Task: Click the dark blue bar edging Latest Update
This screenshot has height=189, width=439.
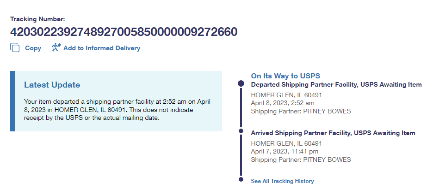Action: pos(12,101)
